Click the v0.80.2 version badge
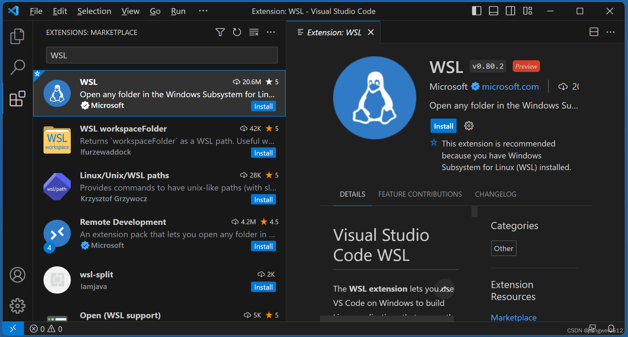This screenshot has width=628, height=337. point(488,66)
